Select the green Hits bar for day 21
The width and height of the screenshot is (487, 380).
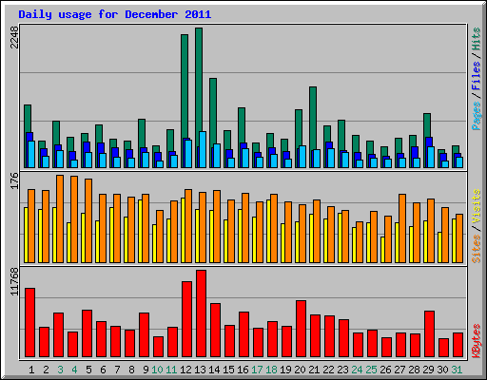pos(313,117)
